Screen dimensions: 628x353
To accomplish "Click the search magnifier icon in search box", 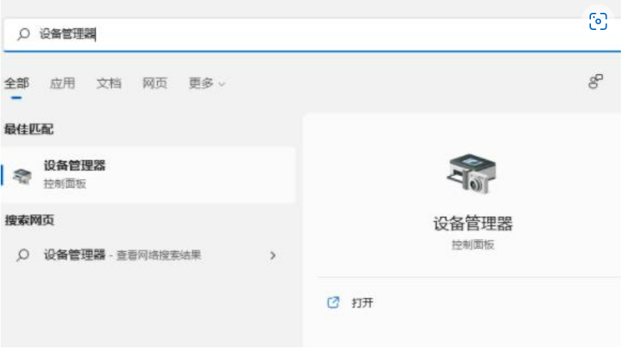I will tap(24, 34).
